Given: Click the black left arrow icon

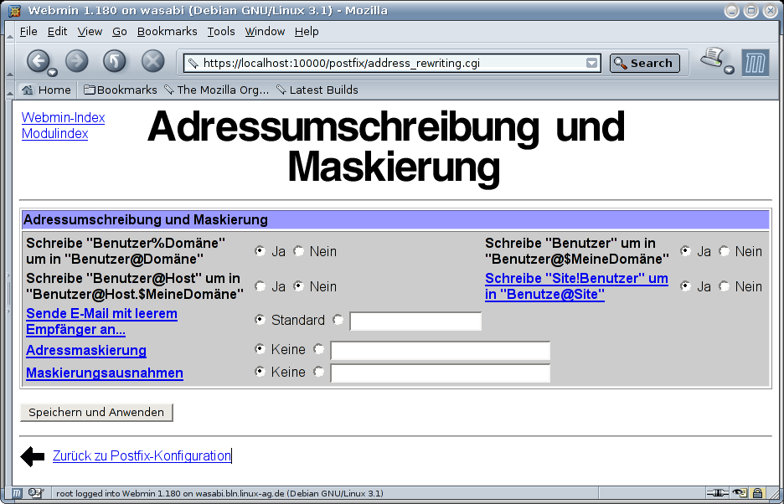Looking at the screenshot, I should [33, 456].
